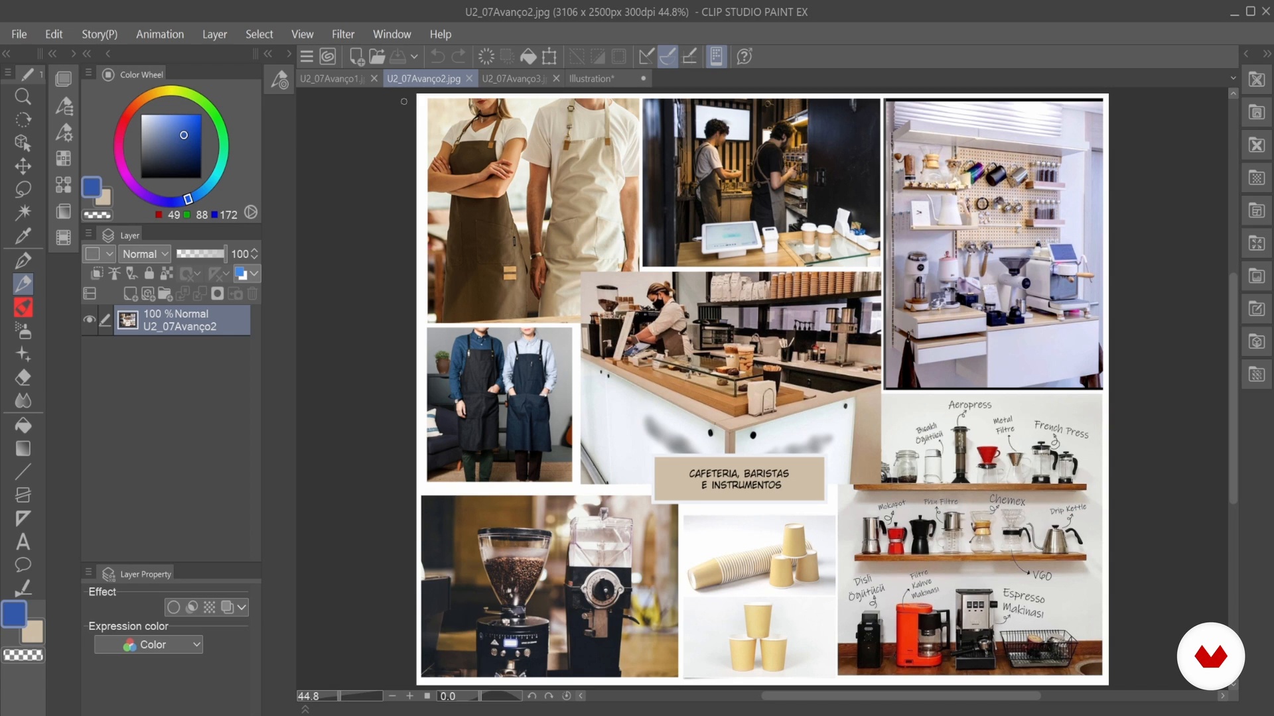The image size is (1274, 716).
Task: Open the Animation menu
Action: 160,34
